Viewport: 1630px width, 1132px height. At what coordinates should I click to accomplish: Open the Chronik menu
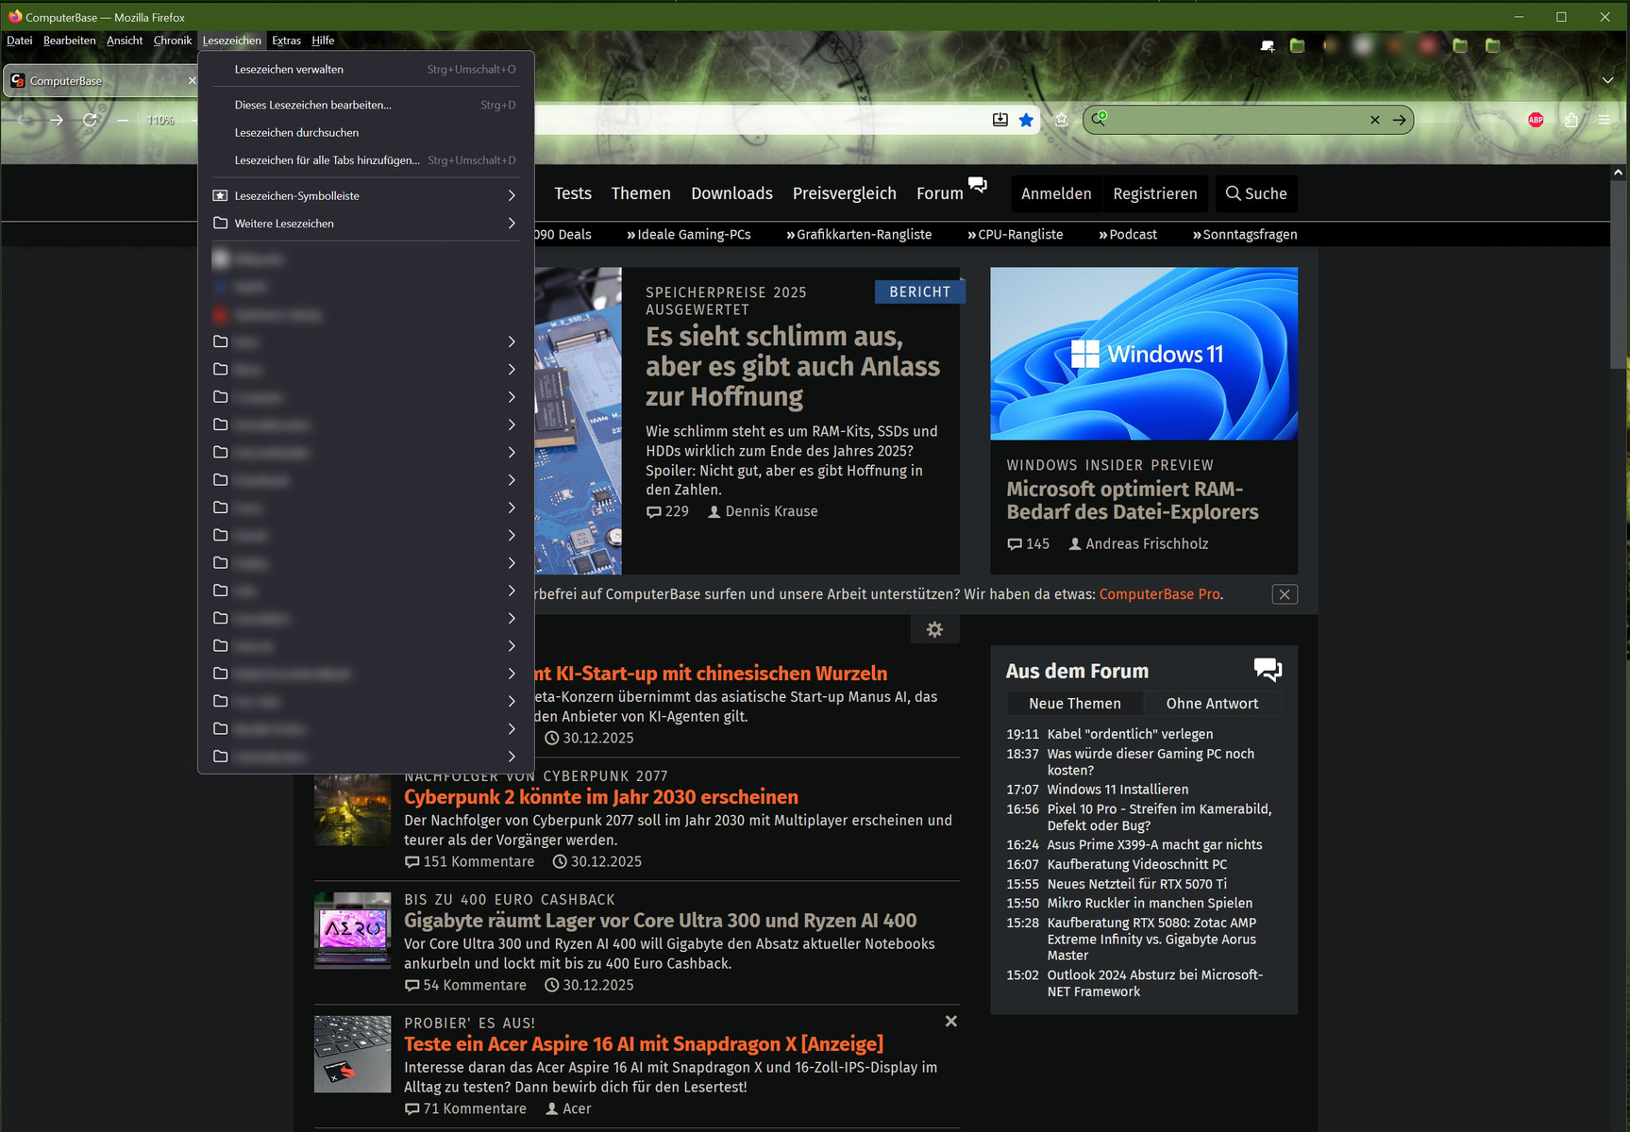(173, 41)
